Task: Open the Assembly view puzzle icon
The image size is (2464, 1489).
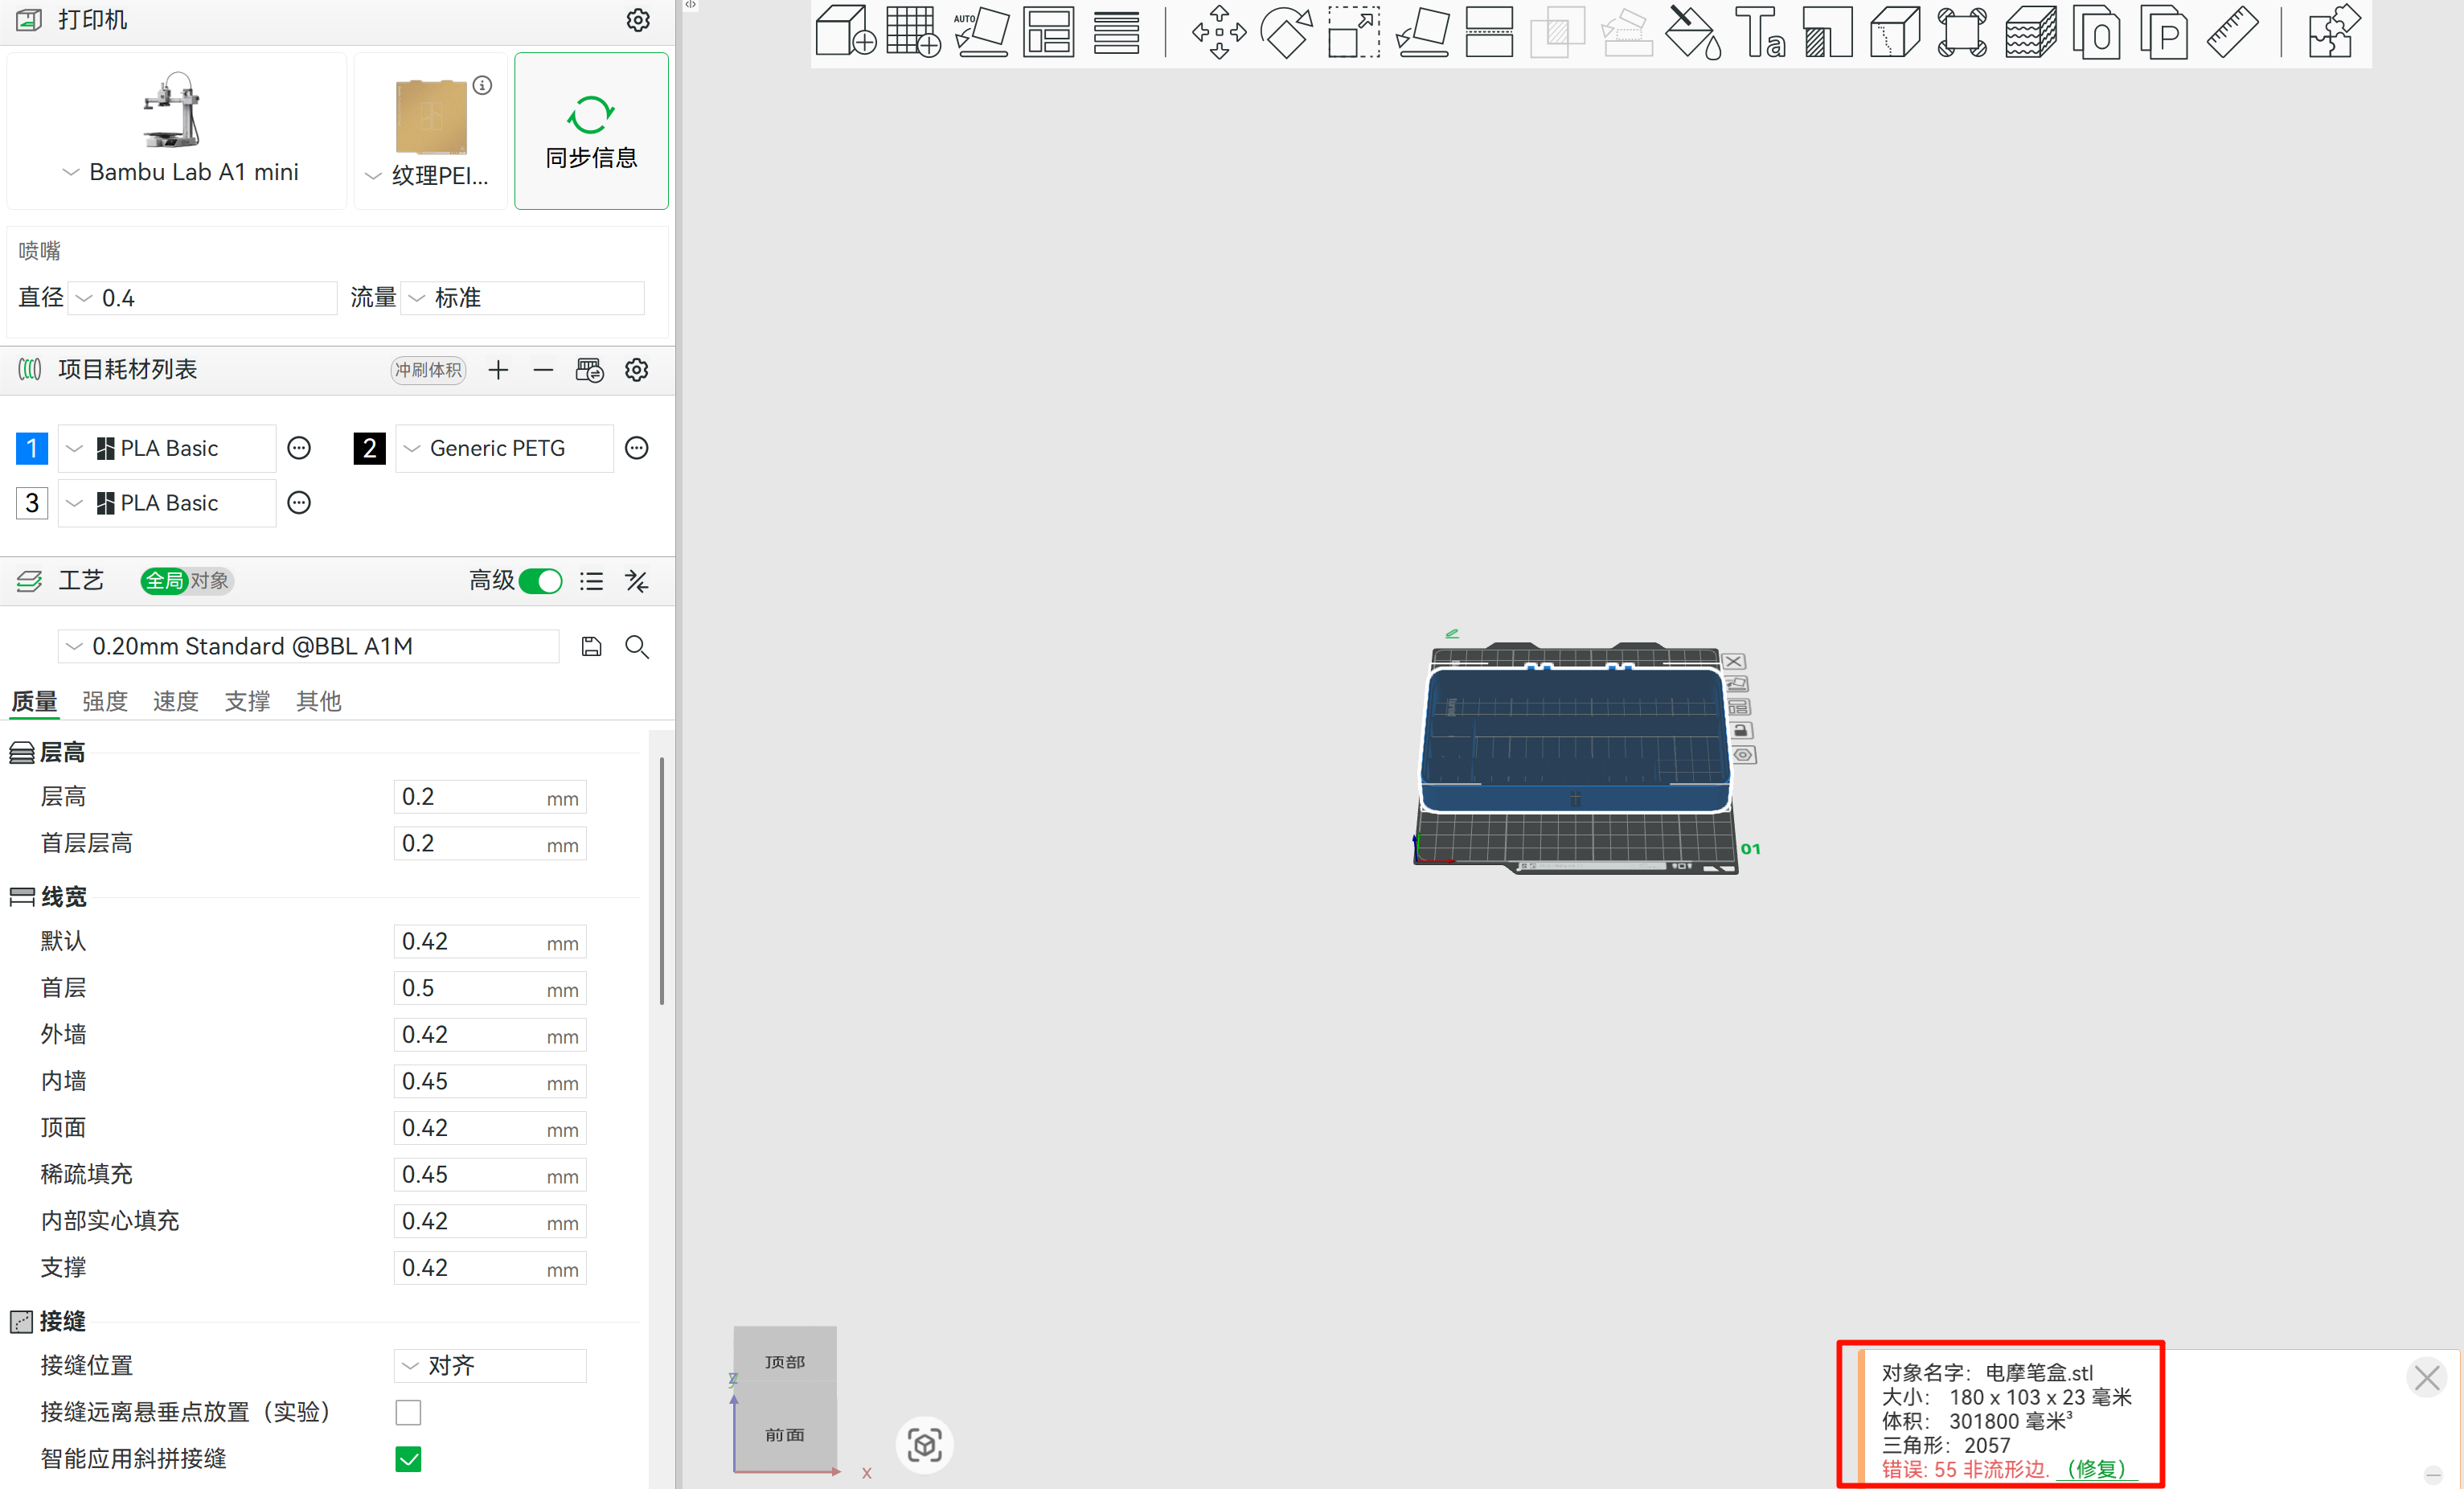Action: point(2334,32)
